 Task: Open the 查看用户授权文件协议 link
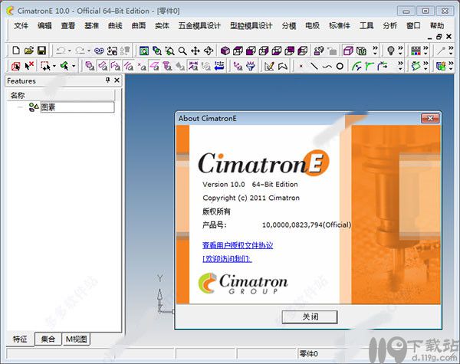click(238, 245)
